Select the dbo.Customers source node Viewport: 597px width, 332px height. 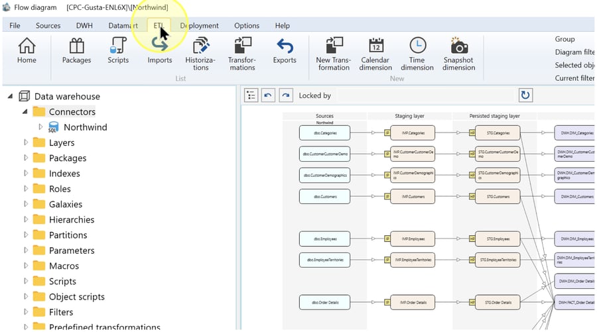coord(325,197)
